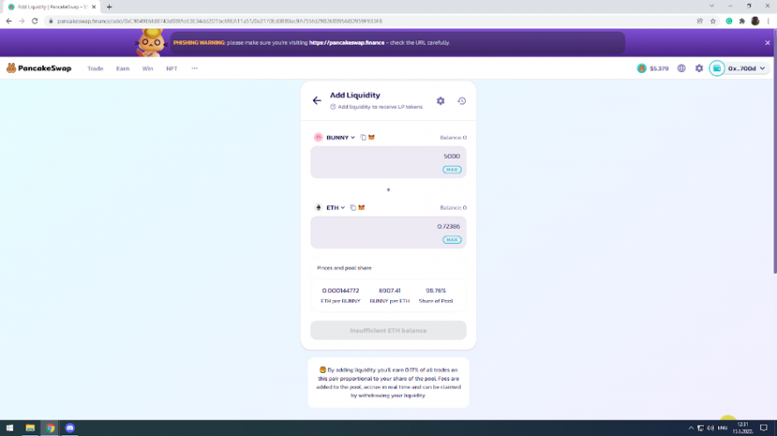
Task: Add ETH to MetaMask via fox icon
Action: [361, 208]
